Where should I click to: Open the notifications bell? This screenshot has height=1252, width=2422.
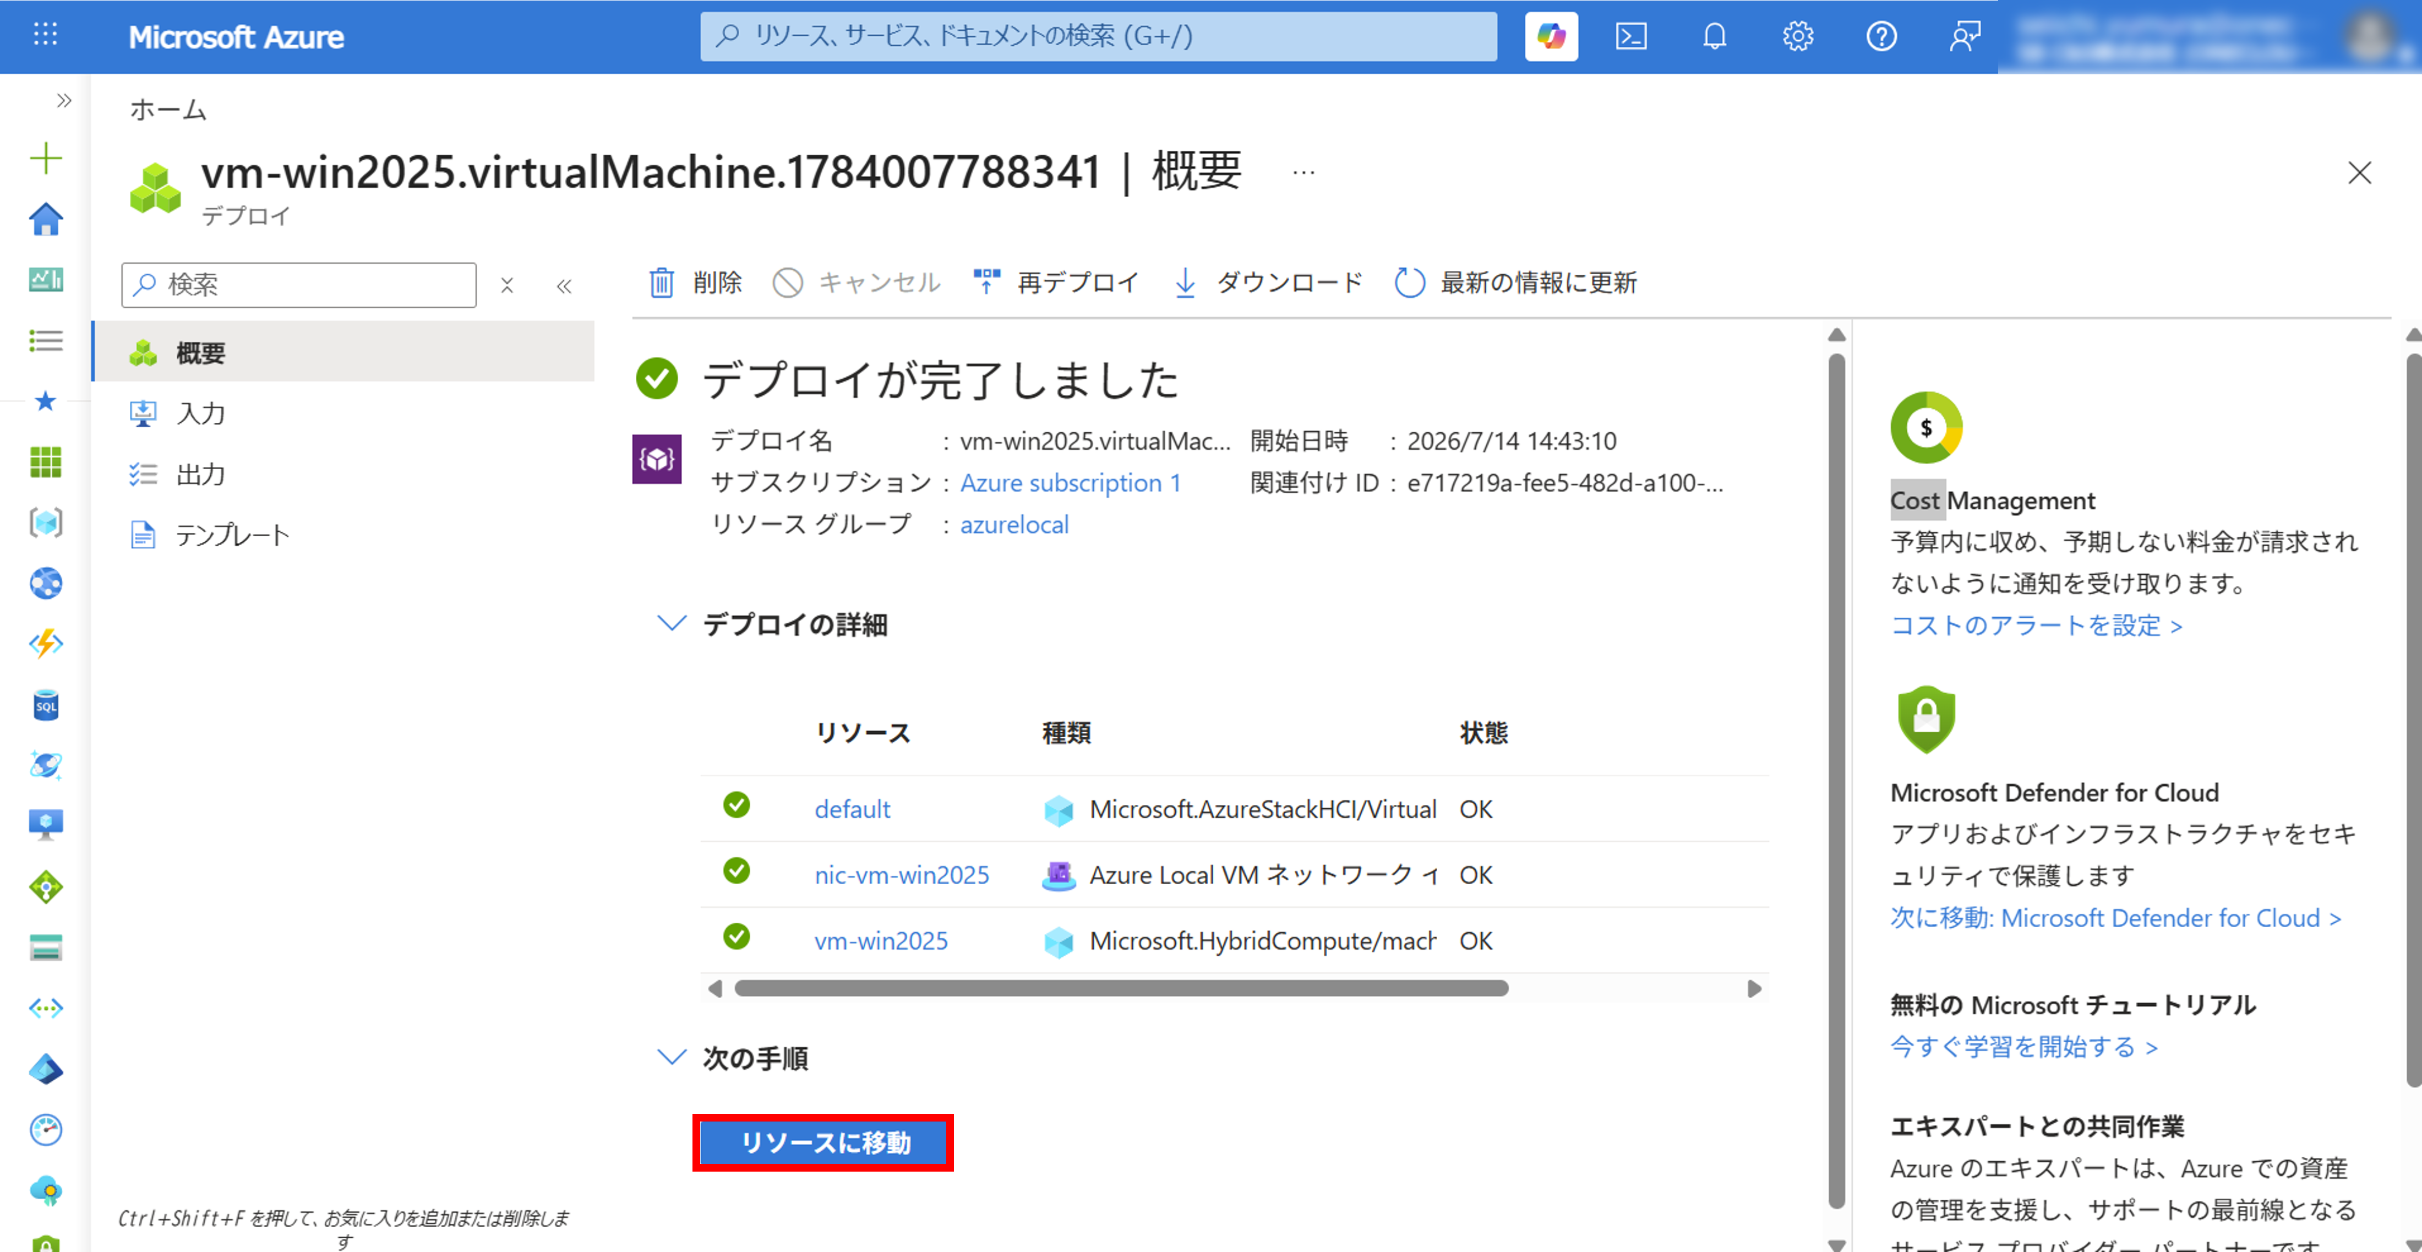tap(1714, 37)
